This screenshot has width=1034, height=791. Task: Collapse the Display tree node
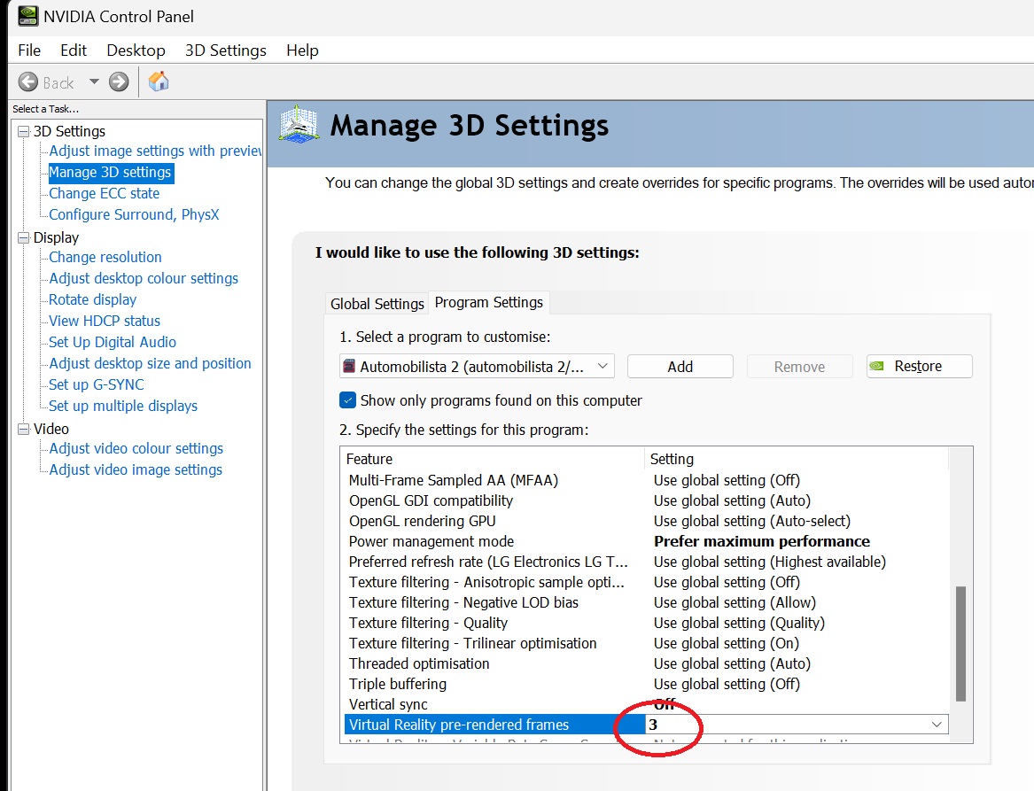coord(23,237)
